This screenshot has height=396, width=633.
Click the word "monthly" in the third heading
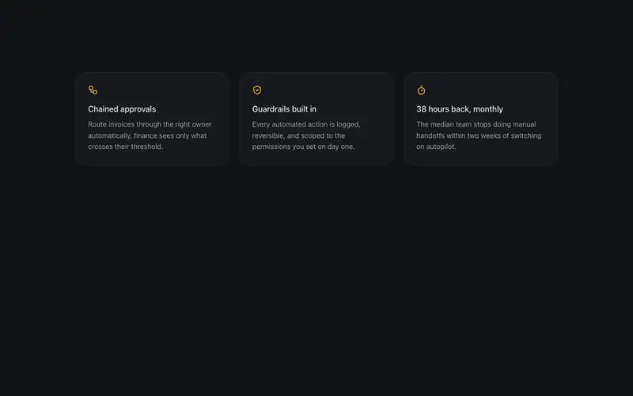(x=488, y=109)
